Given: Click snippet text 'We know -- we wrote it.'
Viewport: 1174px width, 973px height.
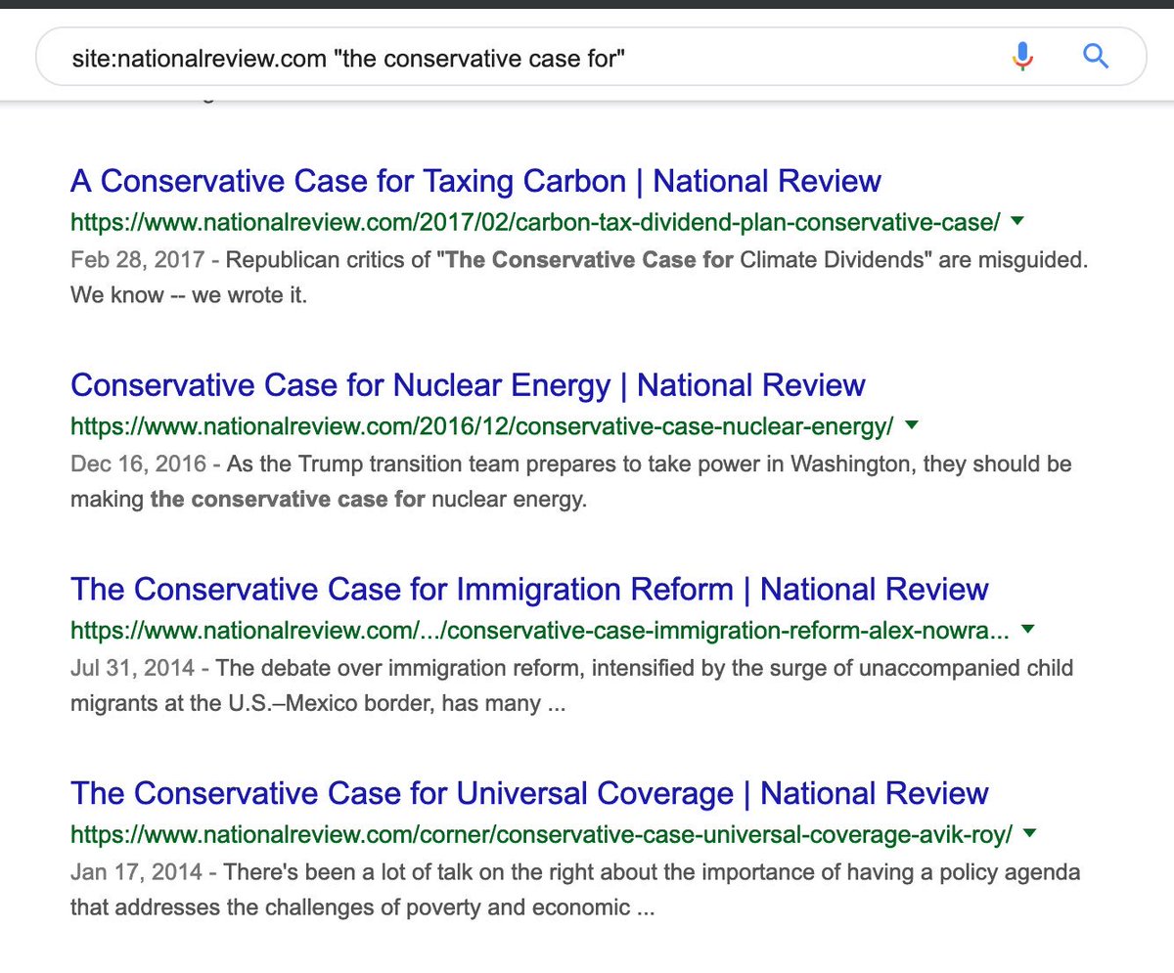Looking at the screenshot, I should [x=189, y=294].
